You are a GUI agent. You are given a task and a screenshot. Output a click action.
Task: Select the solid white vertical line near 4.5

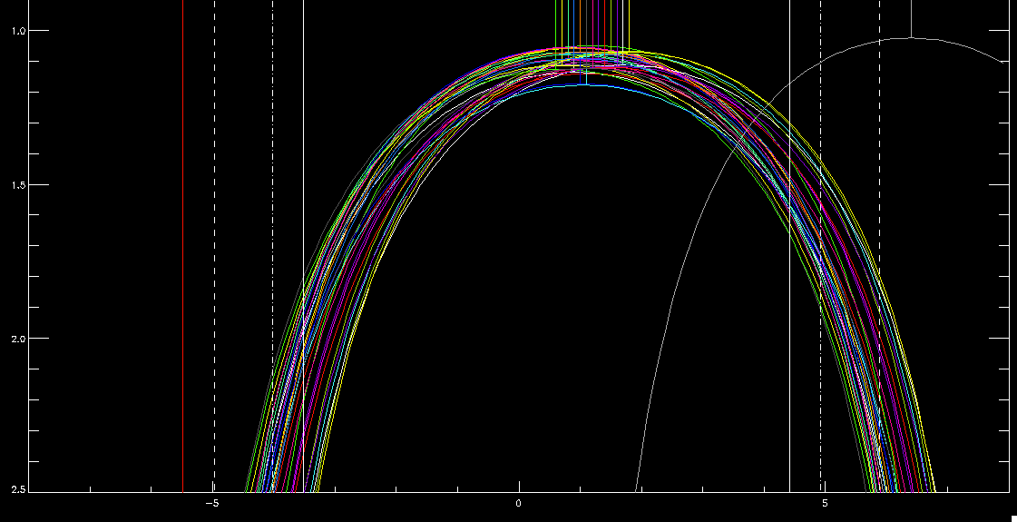pos(790,272)
